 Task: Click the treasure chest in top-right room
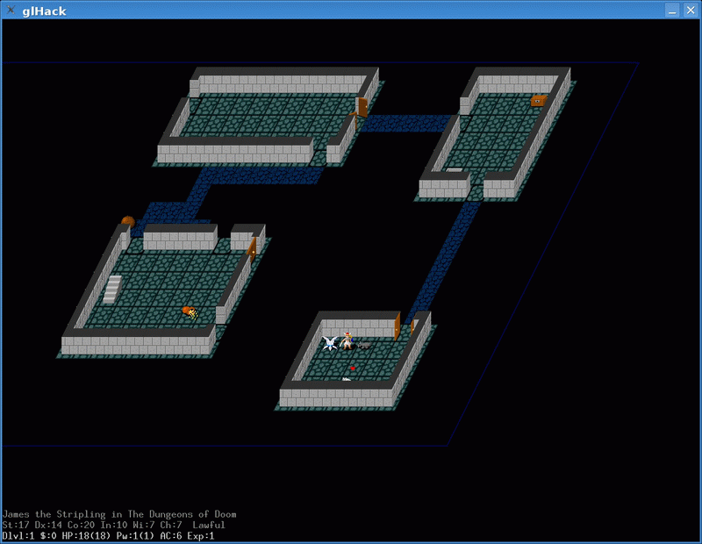click(x=538, y=101)
